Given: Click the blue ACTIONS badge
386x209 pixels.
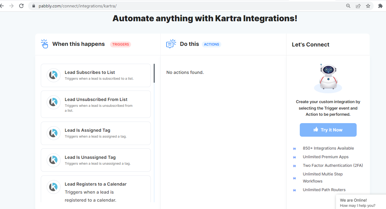Looking at the screenshot, I should pyautogui.click(x=212, y=44).
